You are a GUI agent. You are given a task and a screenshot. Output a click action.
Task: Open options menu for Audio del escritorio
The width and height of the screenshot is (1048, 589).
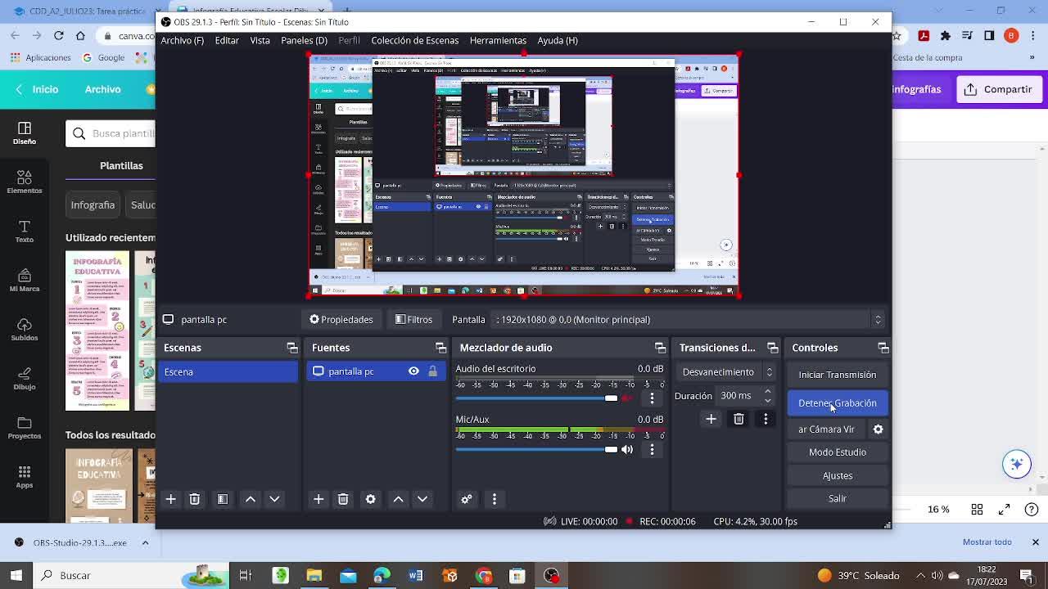coord(652,398)
